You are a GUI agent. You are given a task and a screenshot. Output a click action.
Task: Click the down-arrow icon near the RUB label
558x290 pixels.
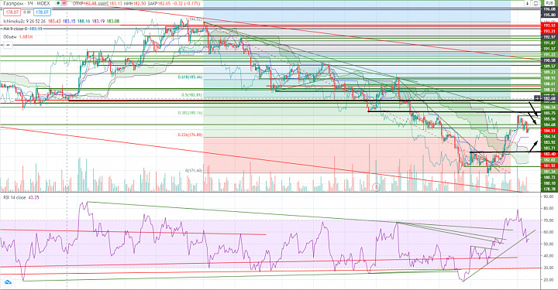528,3
